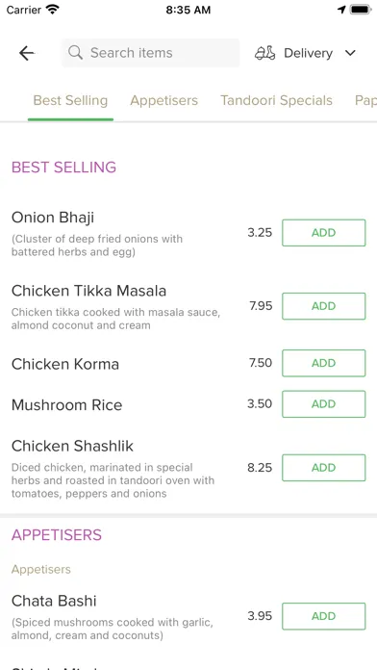Add Chicken Shashlik to the order

coord(324,468)
